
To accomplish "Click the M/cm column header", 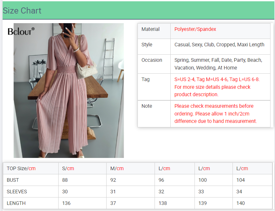I will (117, 169).
